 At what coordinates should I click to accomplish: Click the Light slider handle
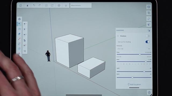pyautogui.click(x=144, y=71)
